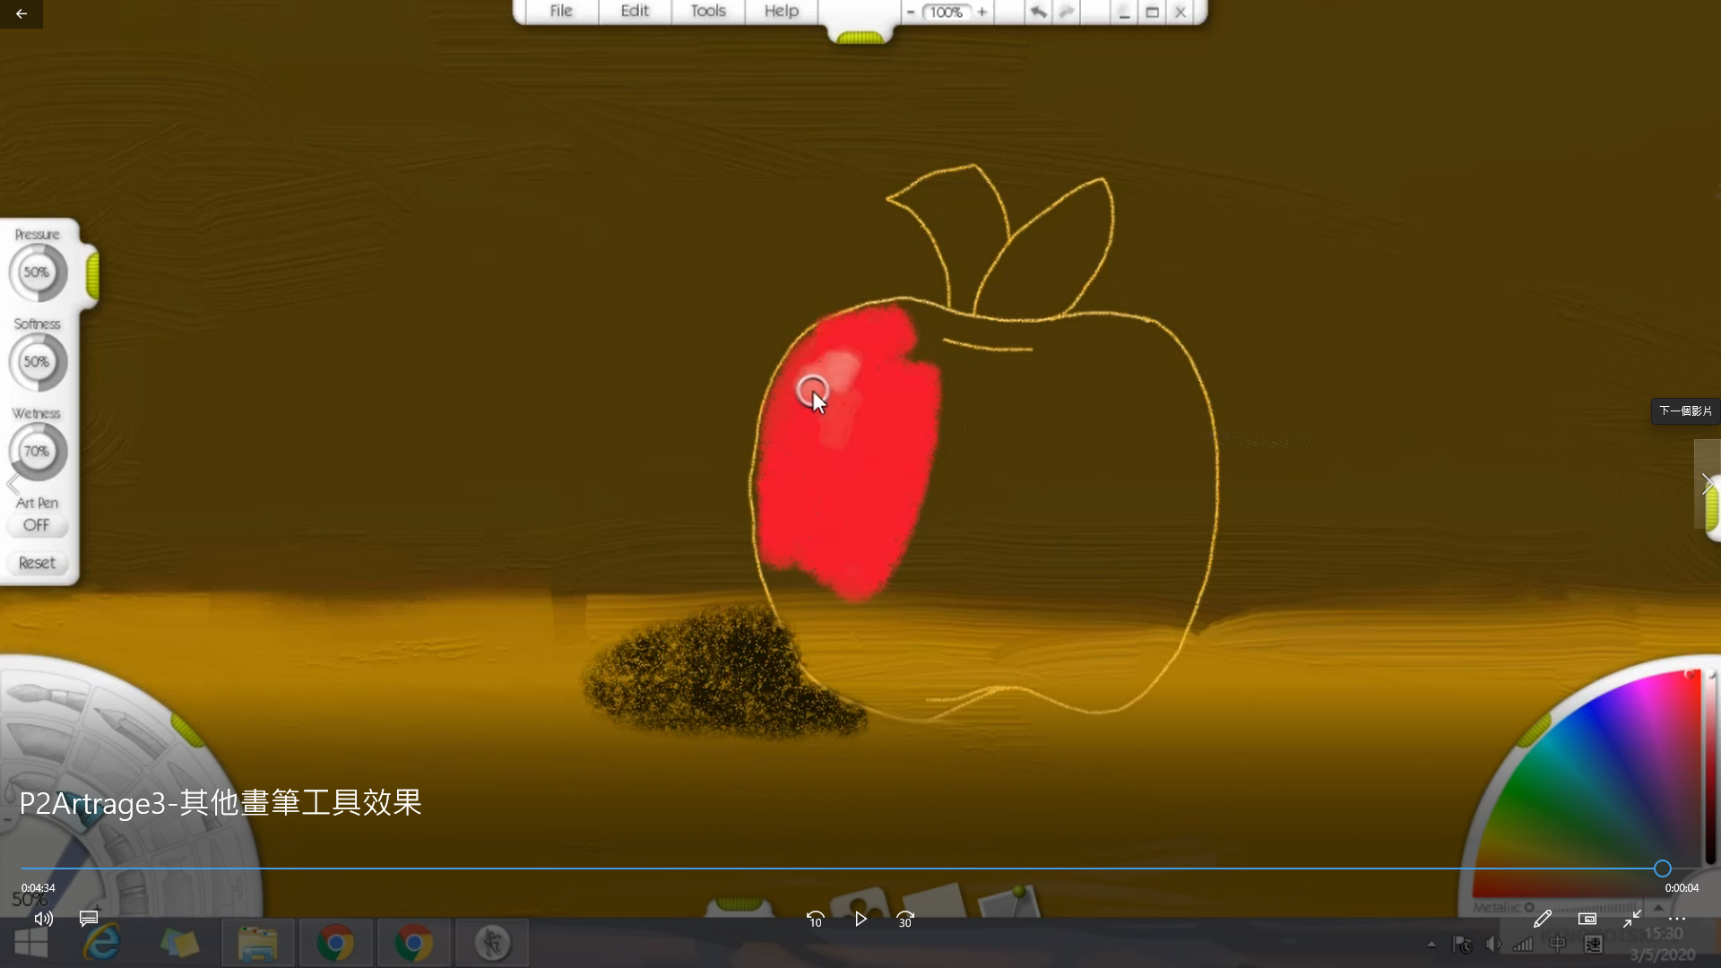Click the Undo arrow icon
Viewport: 1721px width, 968px height.
tap(1037, 12)
